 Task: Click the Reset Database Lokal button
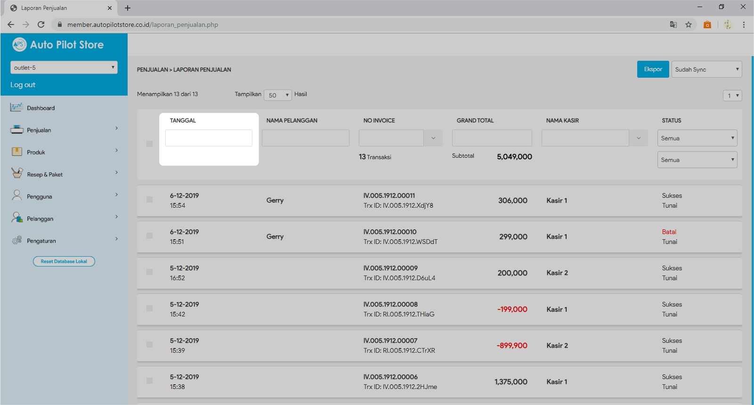tap(64, 261)
